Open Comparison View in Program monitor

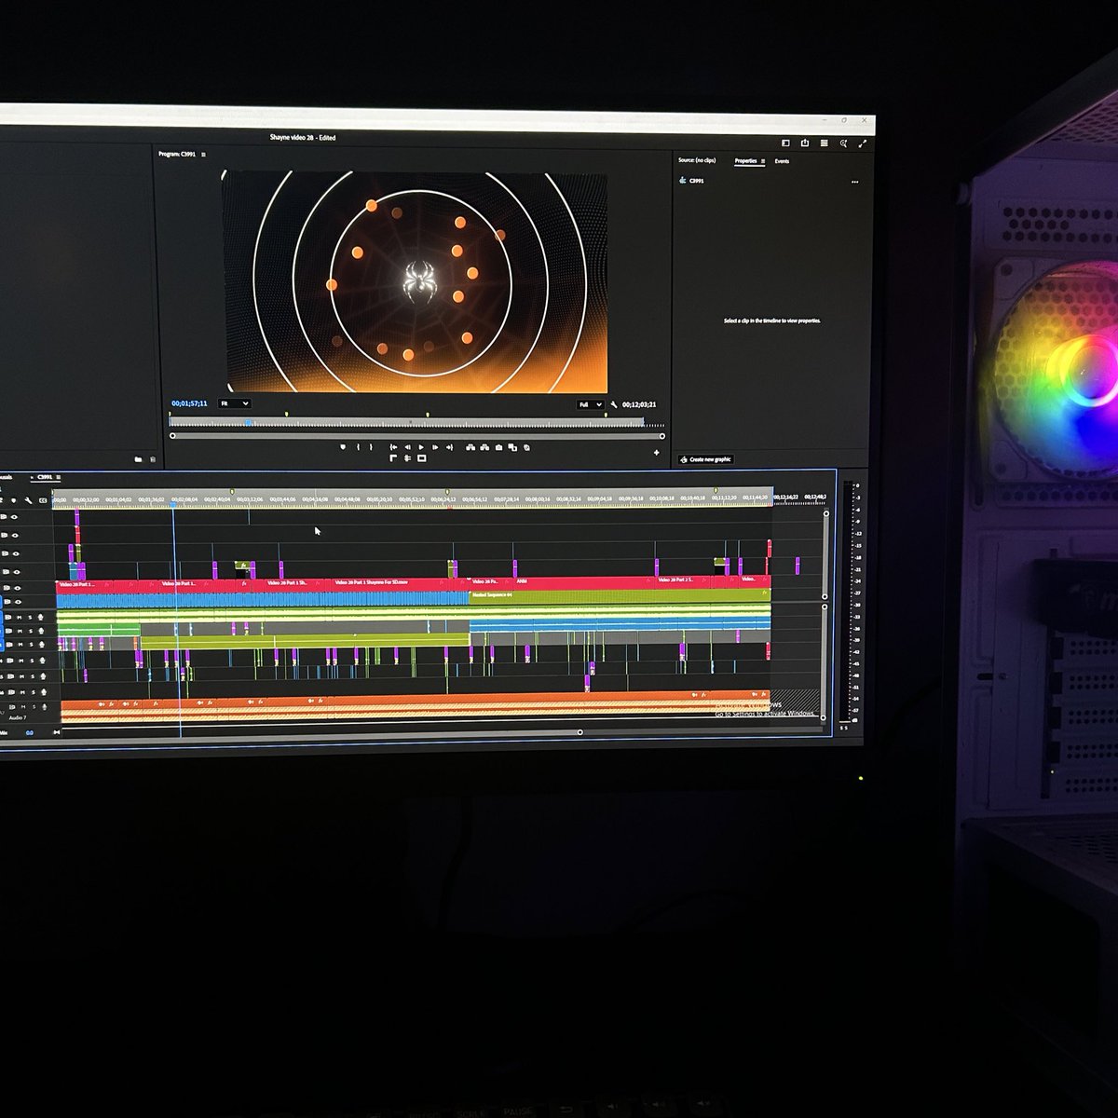click(512, 448)
